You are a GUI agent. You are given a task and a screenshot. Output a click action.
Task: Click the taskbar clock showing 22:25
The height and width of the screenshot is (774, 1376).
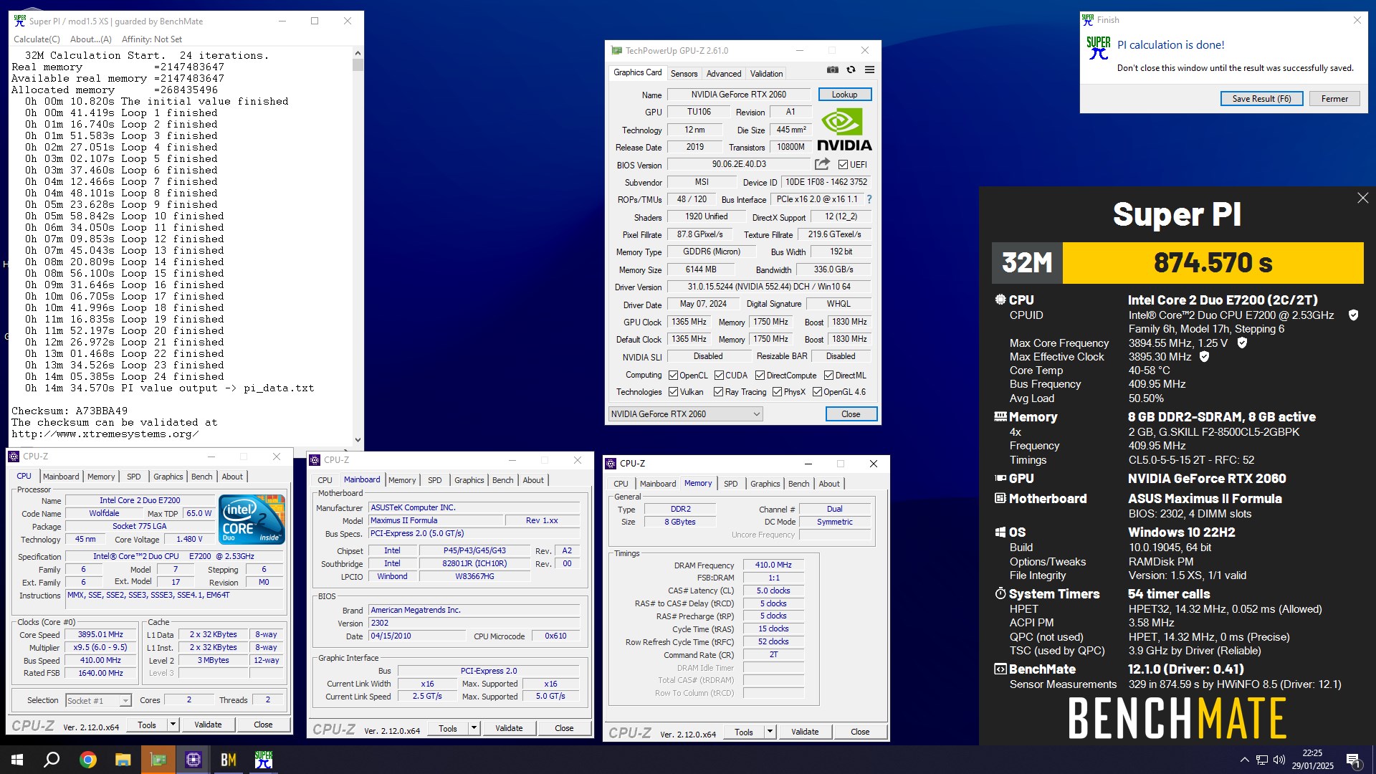pos(1312,760)
